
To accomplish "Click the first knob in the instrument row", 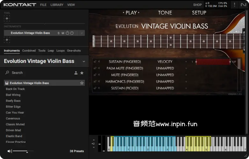I will 68,33.
